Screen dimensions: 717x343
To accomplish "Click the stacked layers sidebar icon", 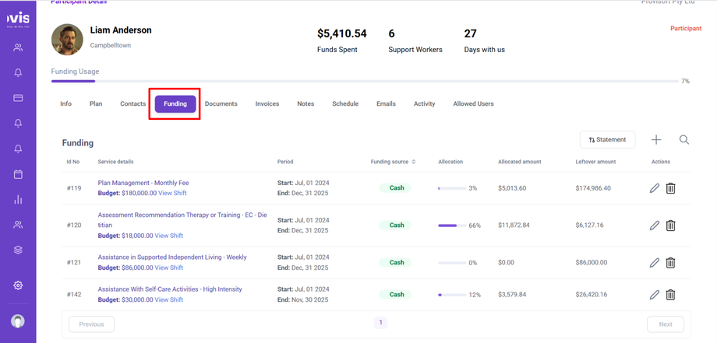I will coord(18,250).
